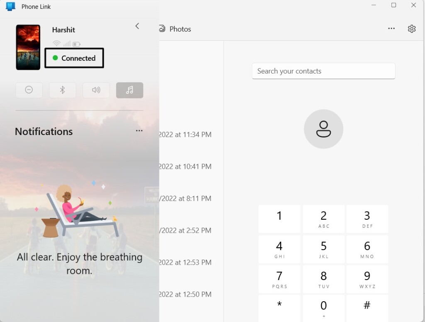Open Phone Link settings gear
The image size is (425, 322).
point(411,29)
